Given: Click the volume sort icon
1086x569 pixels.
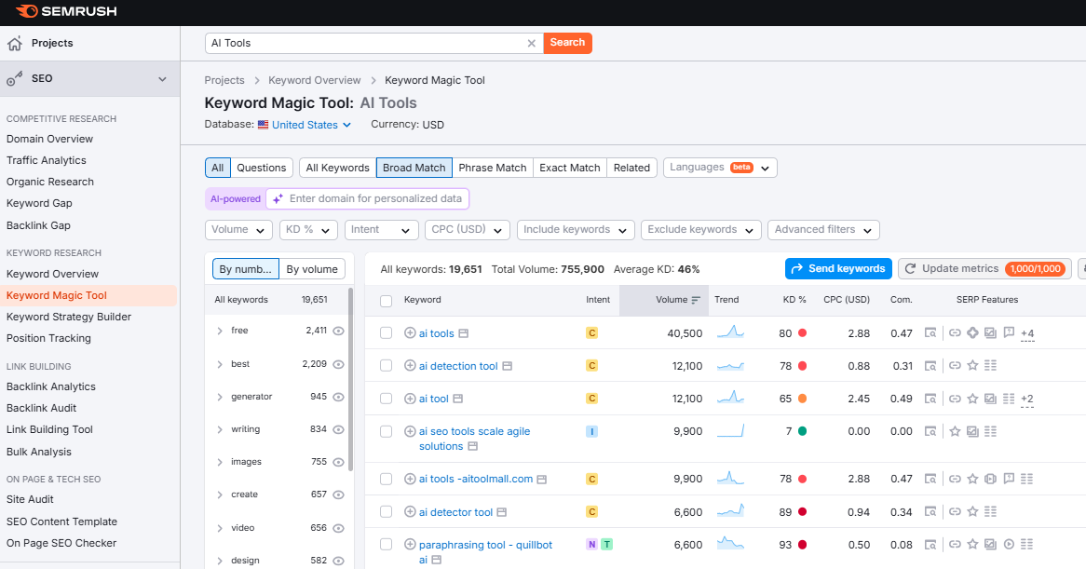Looking at the screenshot, I should pos(696,300).
